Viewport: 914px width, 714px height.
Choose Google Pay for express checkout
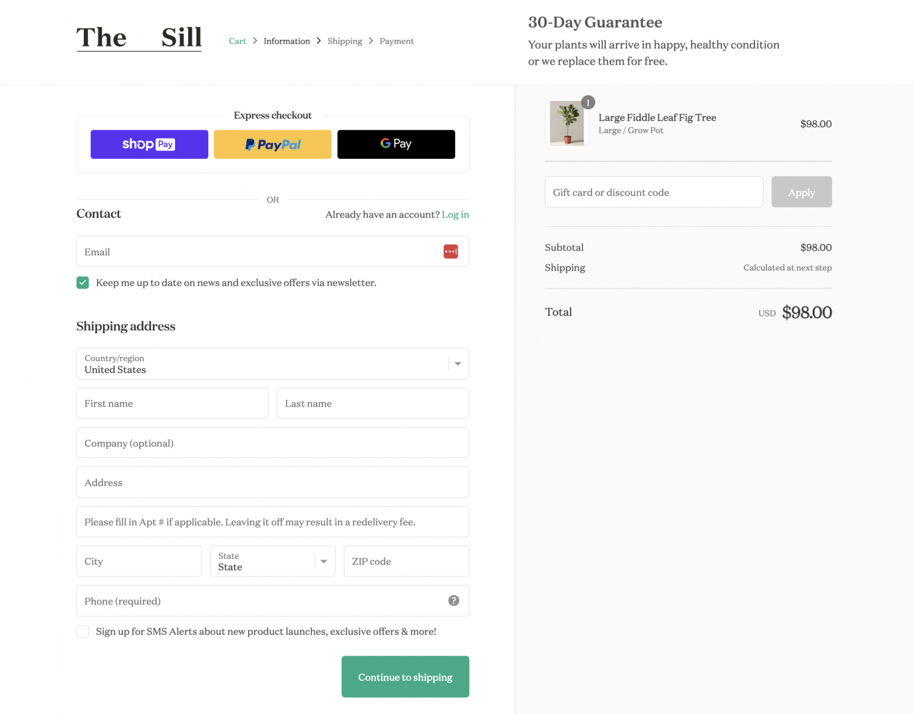[x=396, y=144]
